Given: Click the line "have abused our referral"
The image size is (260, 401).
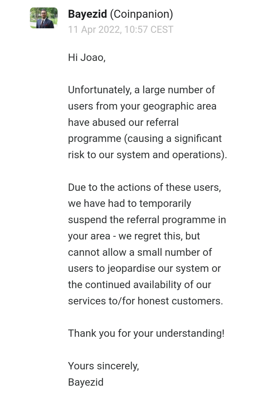Looking at the screenshot, I should point(123,122).
